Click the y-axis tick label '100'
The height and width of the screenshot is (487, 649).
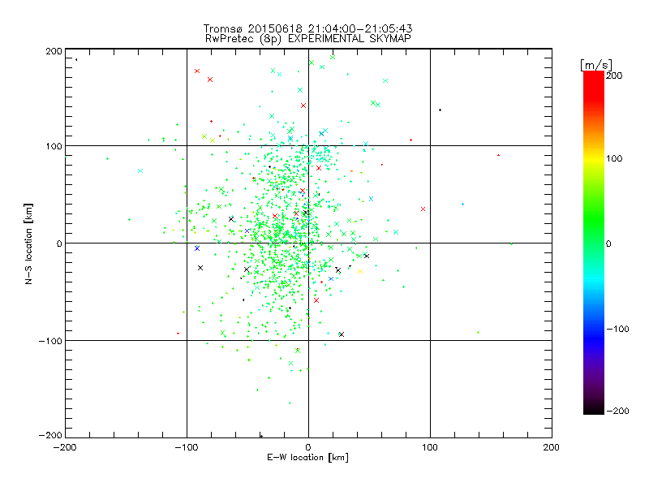coord(54,146)
